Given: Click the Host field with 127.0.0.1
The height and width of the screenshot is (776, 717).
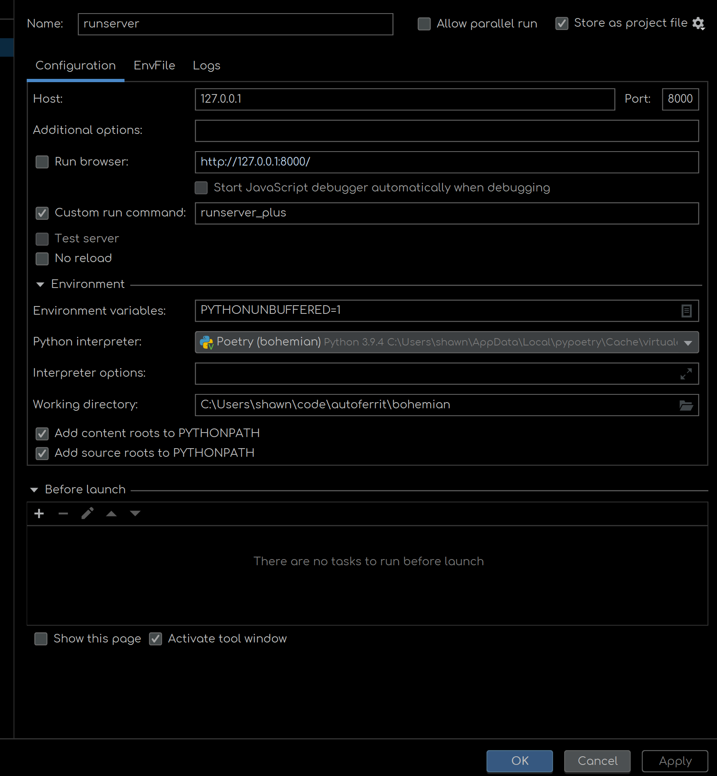Looking at the screenshot, I should pyautogui.click(x=405, y=99).
